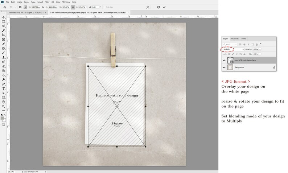
Task: Select the Rectangular Marquee tool
Action: [x=4, y=22]
